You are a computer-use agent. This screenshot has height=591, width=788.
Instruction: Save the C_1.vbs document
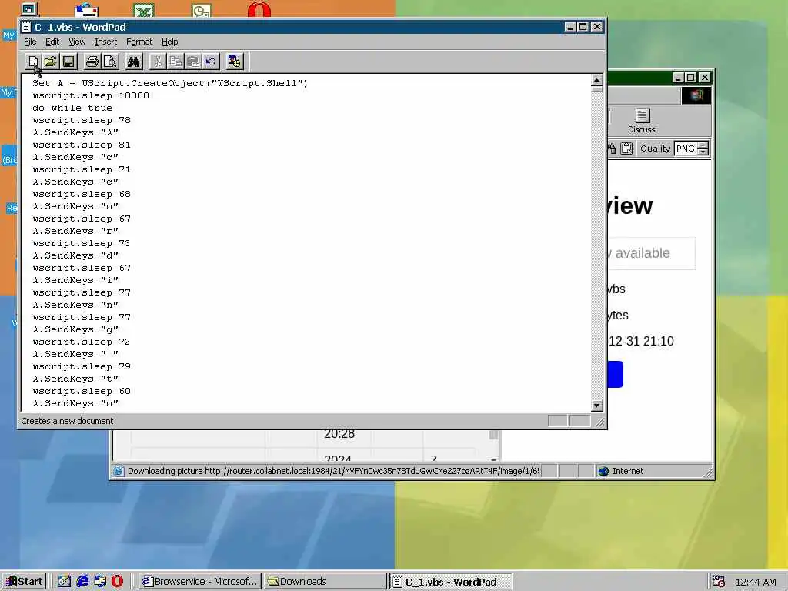68,62
